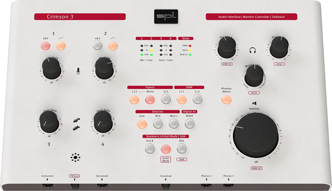Click the Sources red header label

(158, 112)
